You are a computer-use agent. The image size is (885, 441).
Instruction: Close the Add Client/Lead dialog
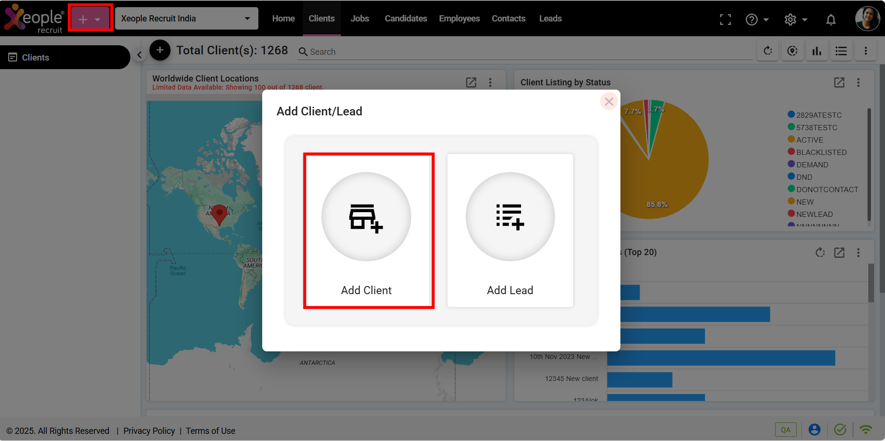[609, 101]
